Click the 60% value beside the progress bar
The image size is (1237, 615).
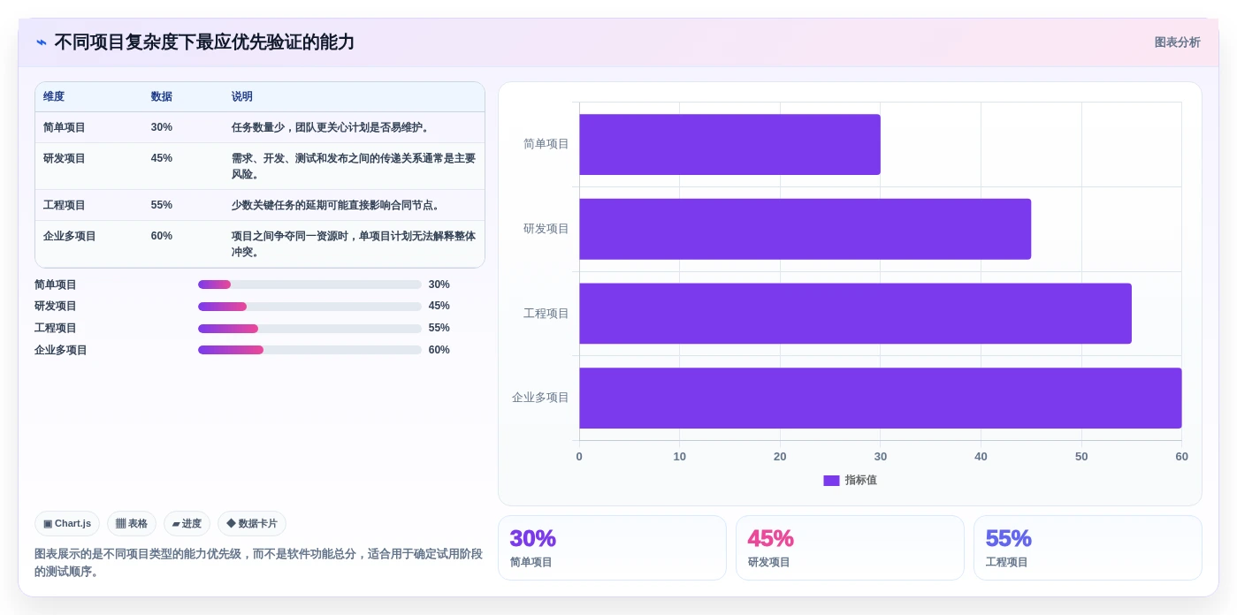(x=439, y=350)
